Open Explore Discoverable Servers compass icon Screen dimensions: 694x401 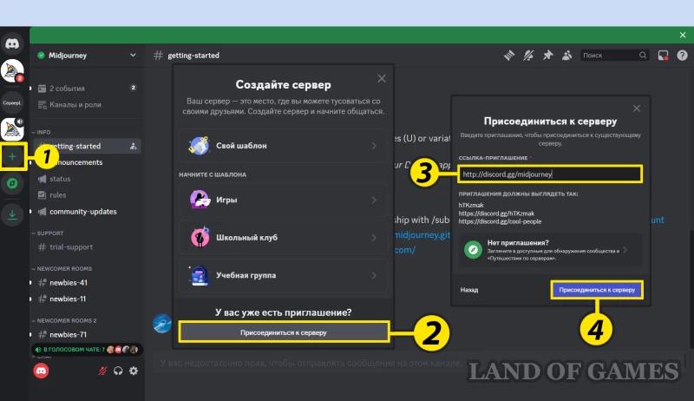(x=12, y=183)
